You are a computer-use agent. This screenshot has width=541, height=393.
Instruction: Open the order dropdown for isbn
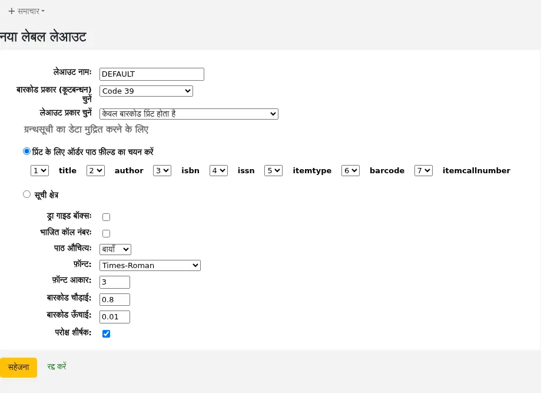162,171
